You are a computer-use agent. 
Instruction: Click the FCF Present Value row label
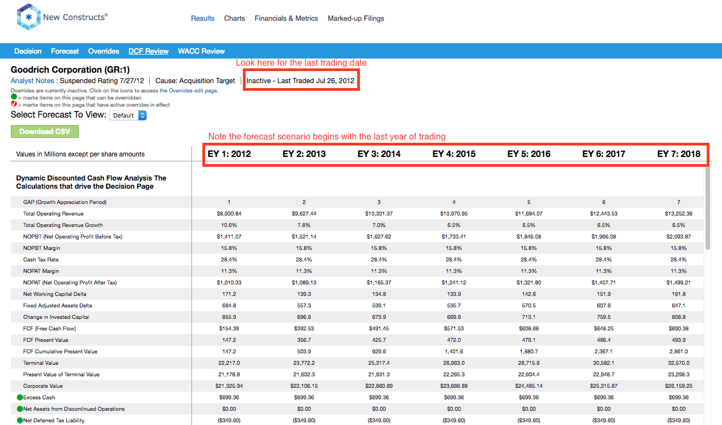coord(46,340)
